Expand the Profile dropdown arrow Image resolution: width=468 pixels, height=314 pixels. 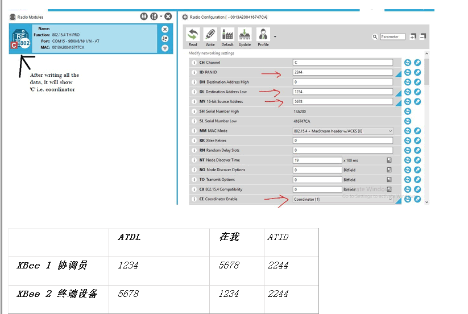point(275,37)
